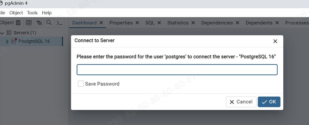Switch to the Dependencies tab
309x125 pixels.
pos(217,23)
